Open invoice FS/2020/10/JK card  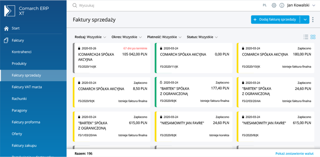275,58
